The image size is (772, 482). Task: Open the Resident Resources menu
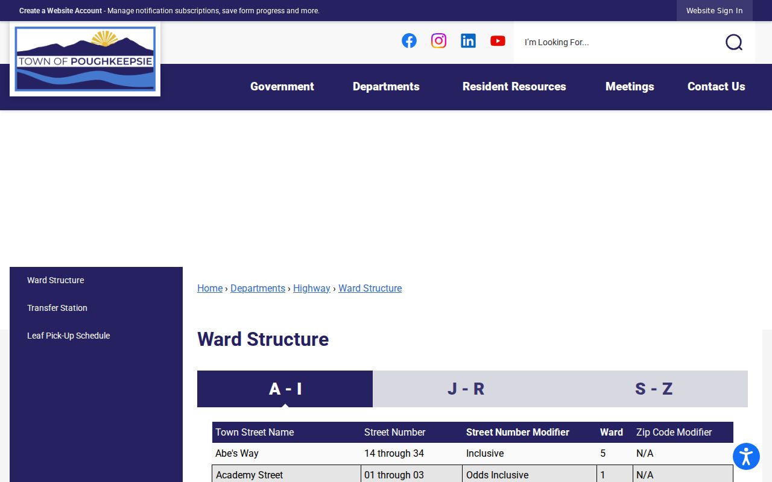coord(514,87)
